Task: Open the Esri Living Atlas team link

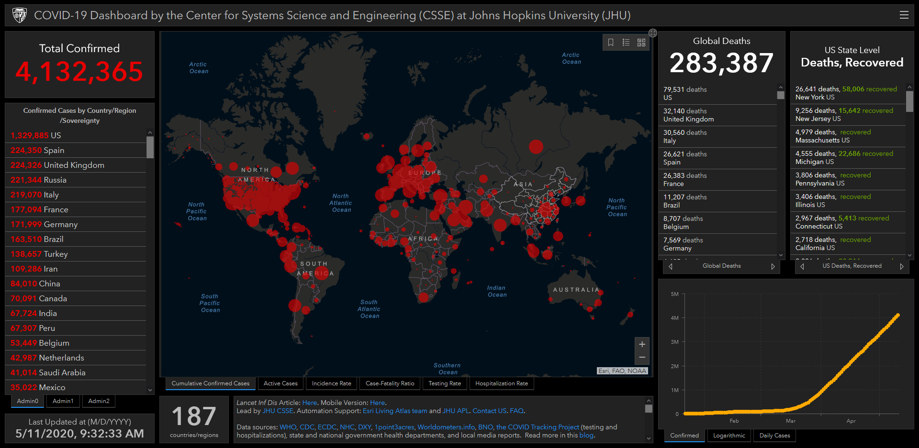Action: (x=395, y=411)
